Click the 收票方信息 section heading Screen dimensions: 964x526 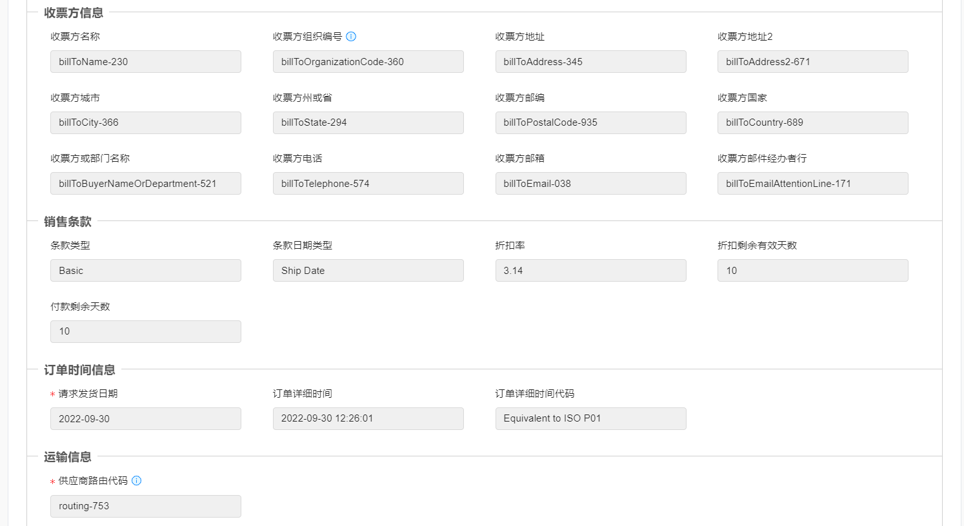74,13
